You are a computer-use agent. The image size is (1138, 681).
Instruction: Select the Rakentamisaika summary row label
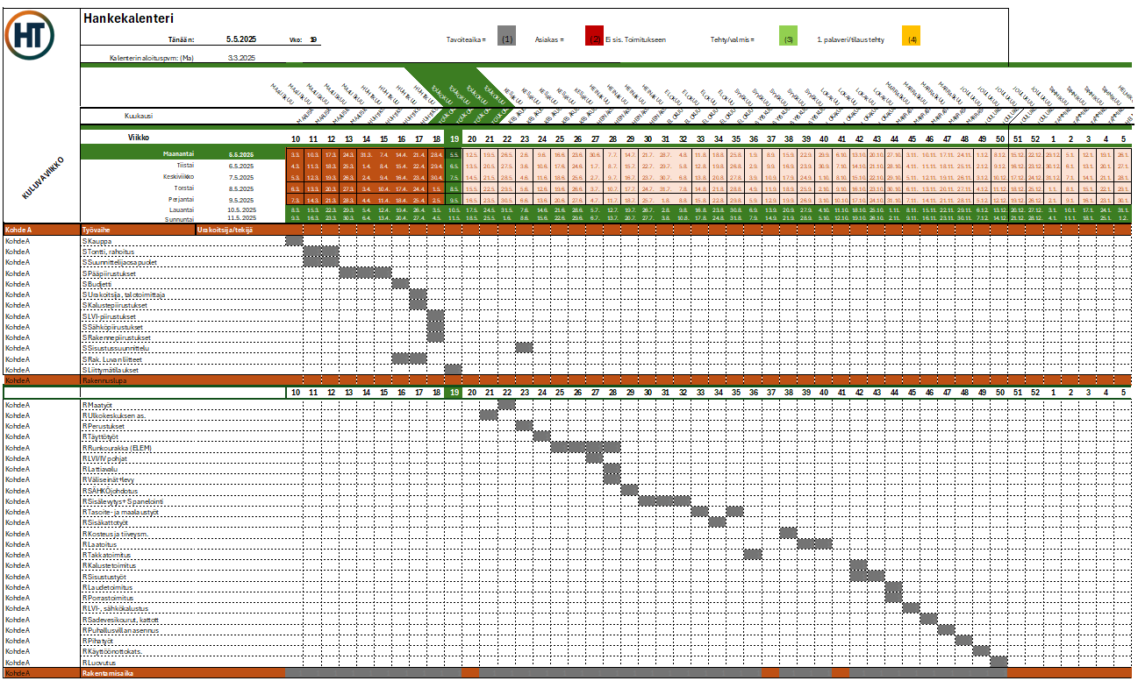108,673
